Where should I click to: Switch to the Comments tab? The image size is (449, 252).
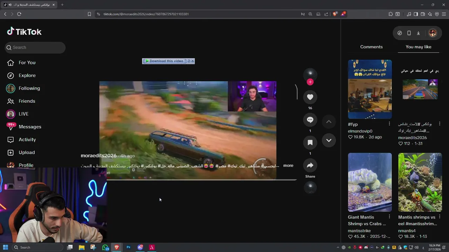tap(371, 47)
